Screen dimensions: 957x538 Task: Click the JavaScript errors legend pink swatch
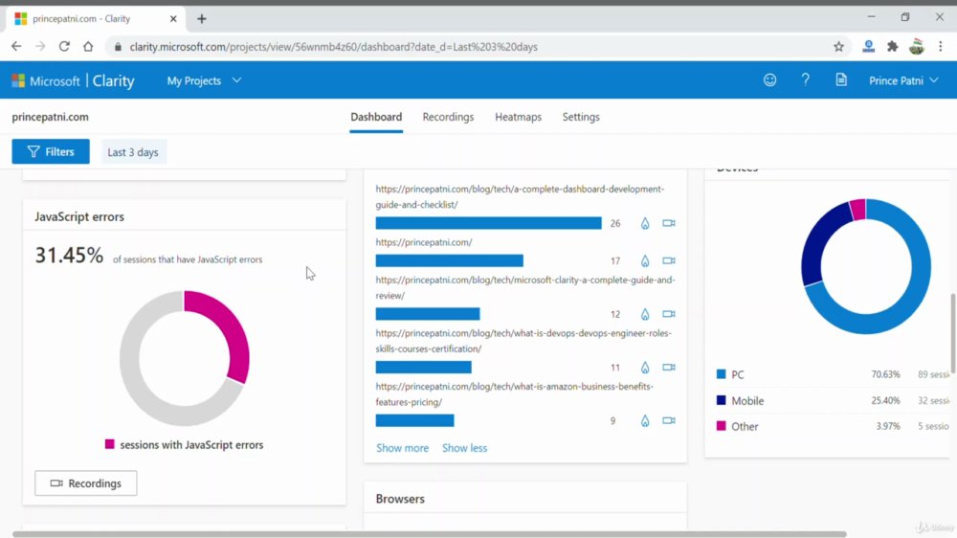(x=109, y=444)
